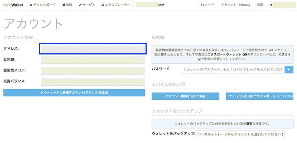
Task: Open the アカウント: Primary account menu
Action: pyautogui.click(x=235, y=5)
